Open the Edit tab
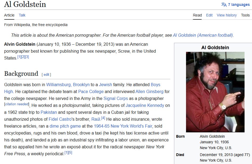 coord(209,15)
